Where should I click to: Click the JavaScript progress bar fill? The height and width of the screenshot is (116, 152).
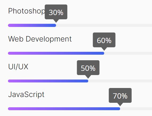64,109
